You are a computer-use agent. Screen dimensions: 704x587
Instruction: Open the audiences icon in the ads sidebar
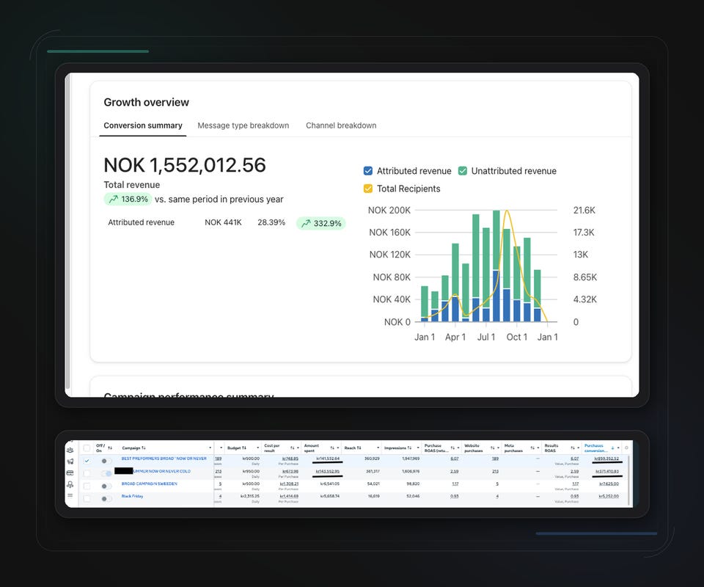[70, 450]
